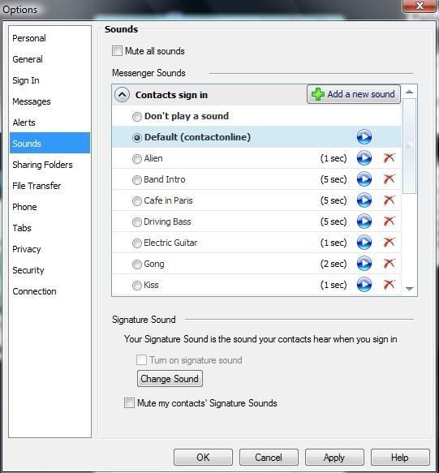Image resolution: width=439 pixels, height=473 pixels.
Task: Choose the Gong radio button
Action: tap(137, 264)
